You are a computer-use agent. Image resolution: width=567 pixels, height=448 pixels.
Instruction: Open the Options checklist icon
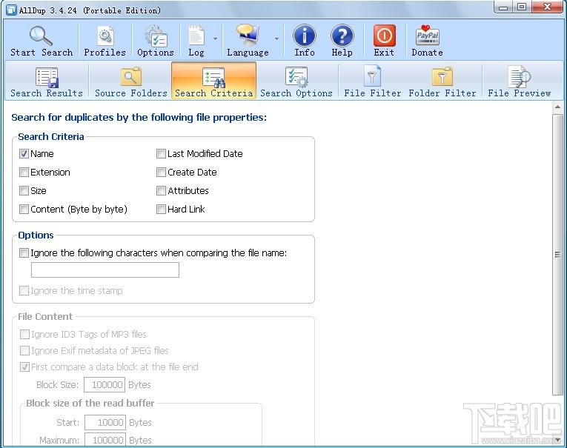[156, 36]
